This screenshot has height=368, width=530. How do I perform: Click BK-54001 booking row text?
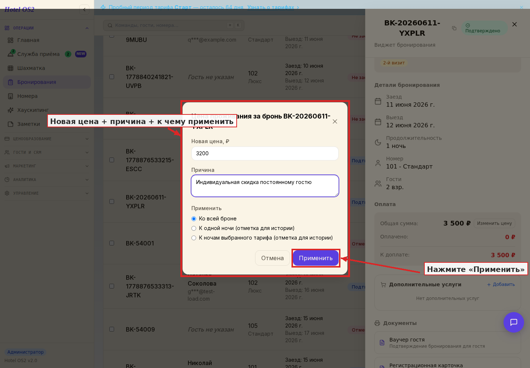point(140,243)
